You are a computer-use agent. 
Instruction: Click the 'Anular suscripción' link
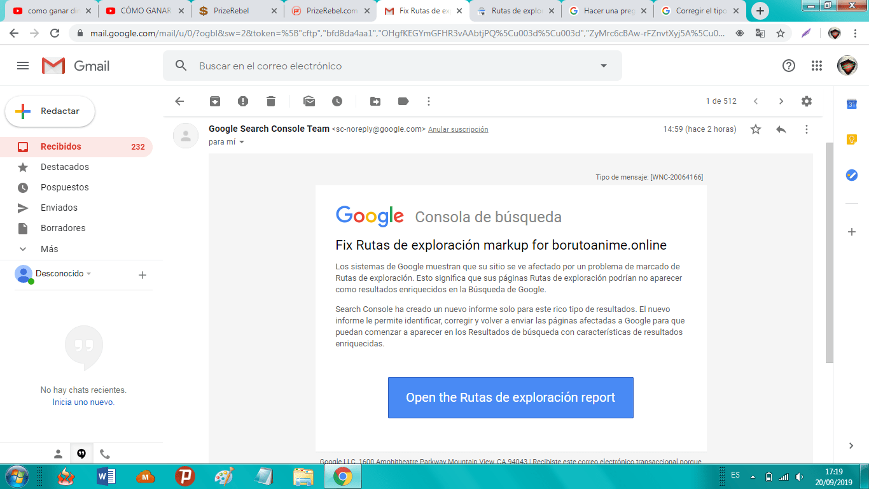tap(458, 129)
